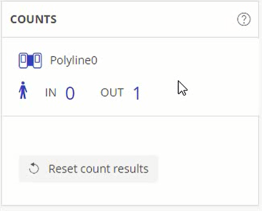Click the letter "N" in the IN label
The height and width of the screenshot is (211, 262).
click(x=53, y=93)
